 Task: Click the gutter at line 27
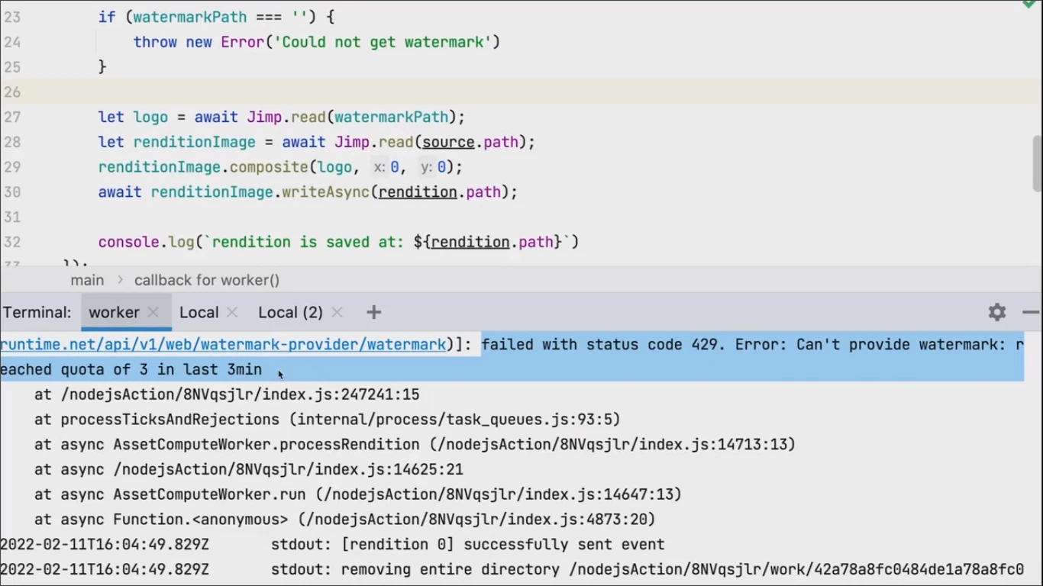pos(12,117)
